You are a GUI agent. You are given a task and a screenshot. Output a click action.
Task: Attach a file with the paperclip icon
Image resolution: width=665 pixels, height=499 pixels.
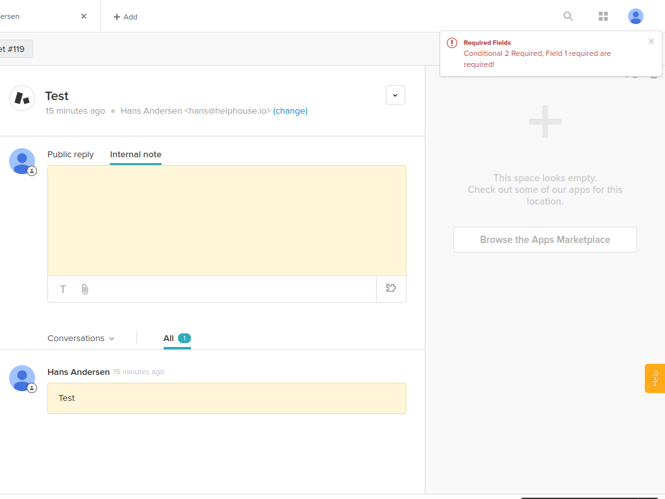pyautogui.click(x=85, y=289)
